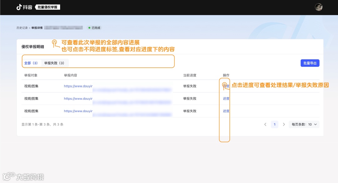Click 举报失败 status in third row
This screenshot has height=183, width=338.
(190, 111)
